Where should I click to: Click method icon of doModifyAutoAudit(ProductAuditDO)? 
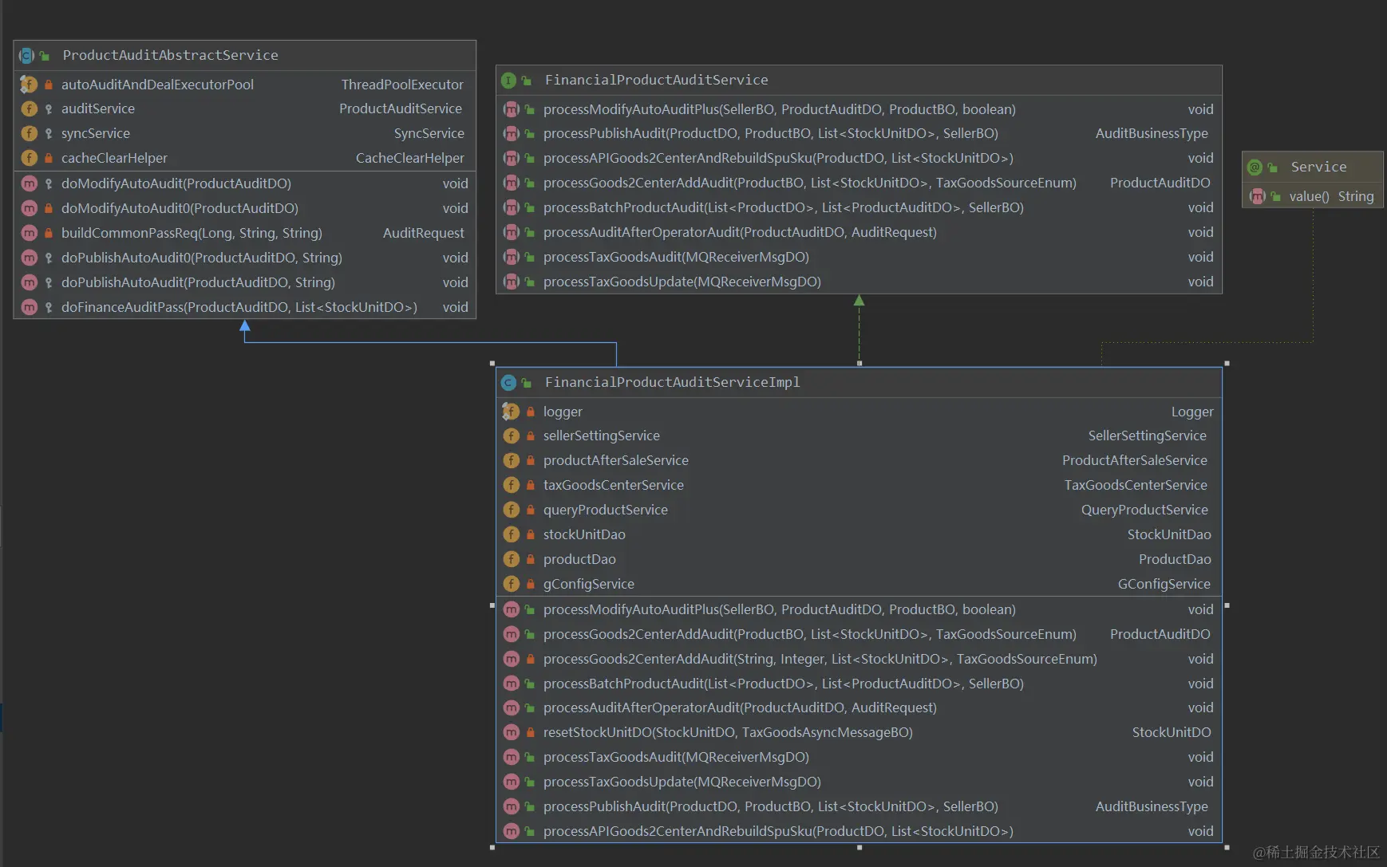29,183
